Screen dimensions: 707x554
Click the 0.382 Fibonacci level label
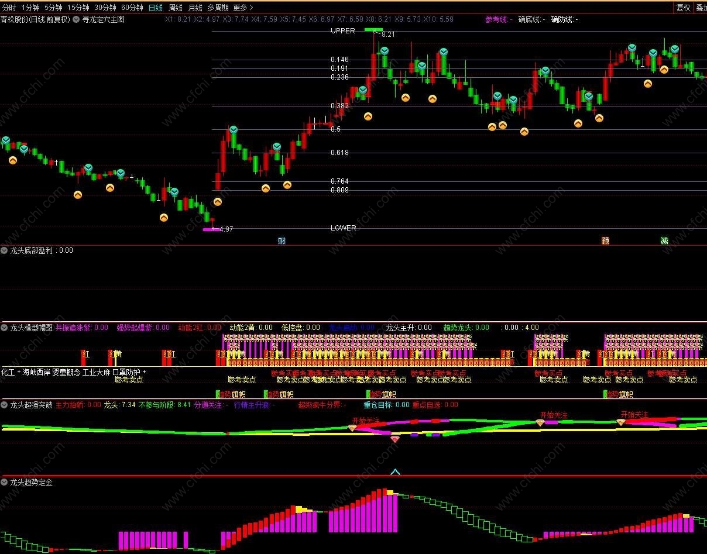[x=339, y=106]
